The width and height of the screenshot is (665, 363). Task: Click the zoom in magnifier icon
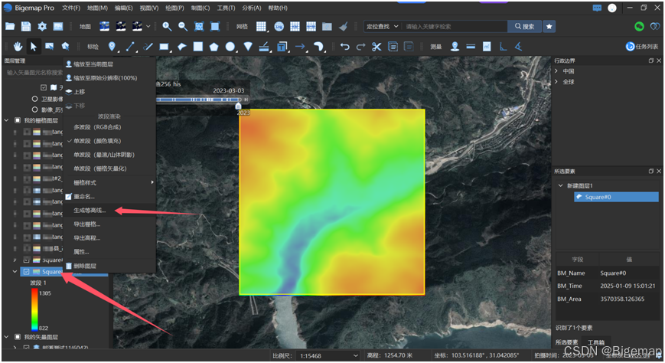click(167, 26)
